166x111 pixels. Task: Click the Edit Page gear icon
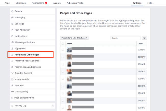[x=12, y=24]
